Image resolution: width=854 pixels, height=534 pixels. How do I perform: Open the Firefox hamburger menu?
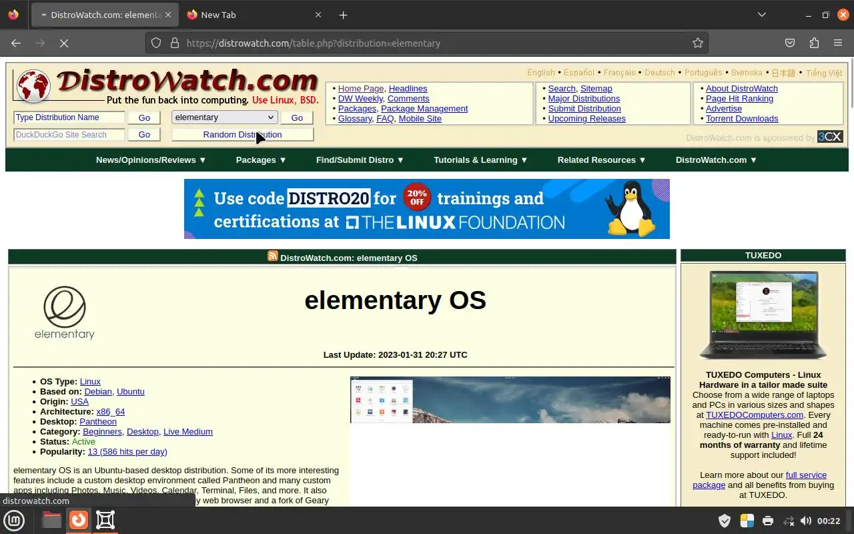(838, 43)
